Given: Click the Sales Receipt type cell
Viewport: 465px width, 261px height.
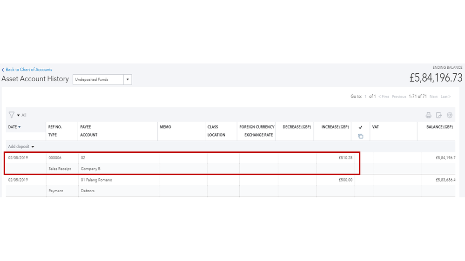Looking at the screenshot, I should pyautogui.click(x=60, y=169).
